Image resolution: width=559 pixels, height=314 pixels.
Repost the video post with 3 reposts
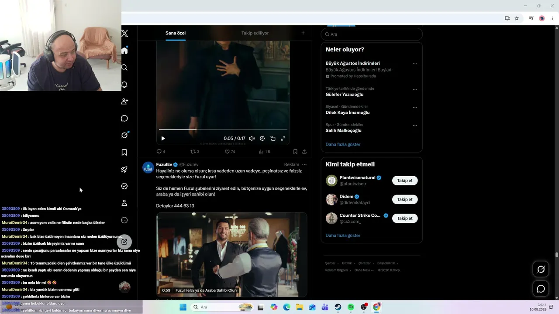[195, 152]
